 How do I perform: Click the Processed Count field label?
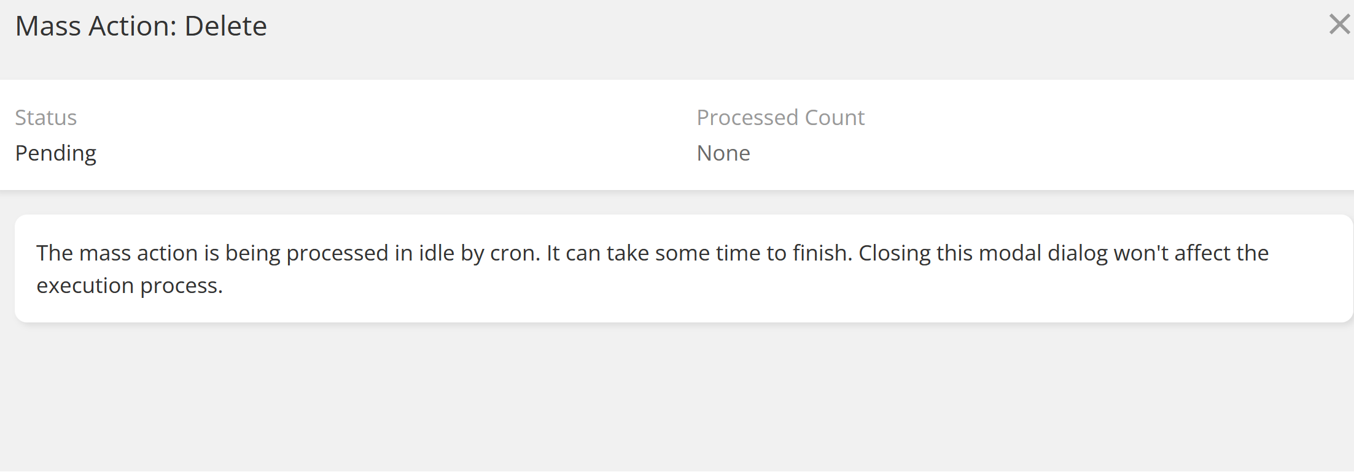[780, 117]
